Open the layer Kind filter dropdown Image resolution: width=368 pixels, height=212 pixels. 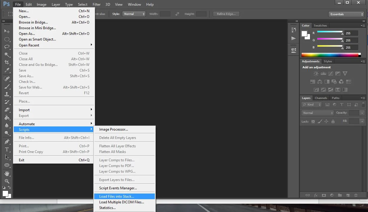(311, 105)
